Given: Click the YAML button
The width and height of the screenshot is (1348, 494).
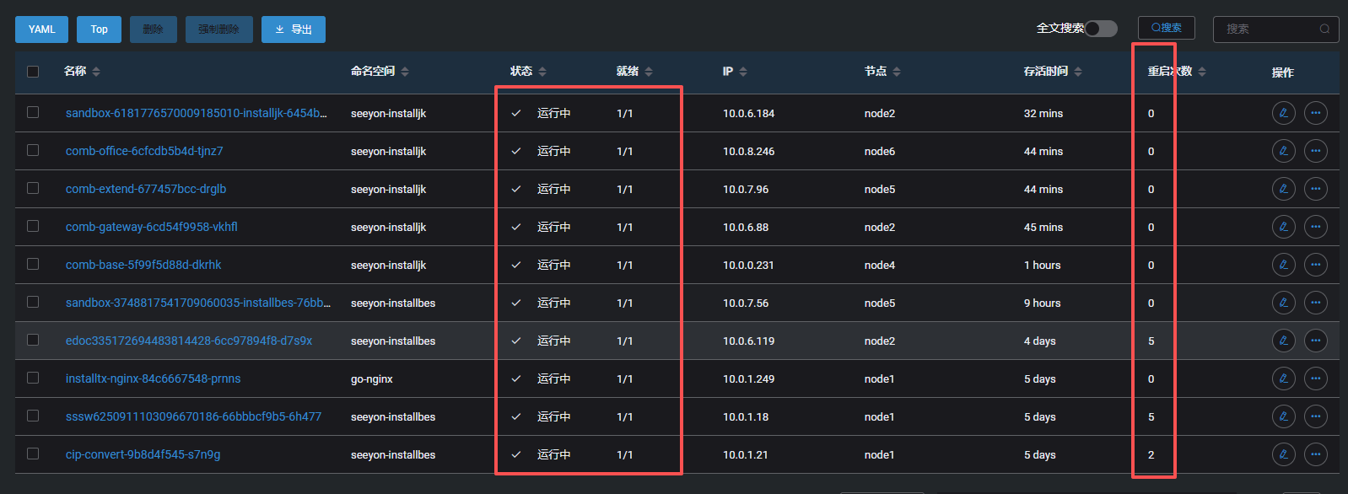Looking at the screenshot, I should click(41, 30).
